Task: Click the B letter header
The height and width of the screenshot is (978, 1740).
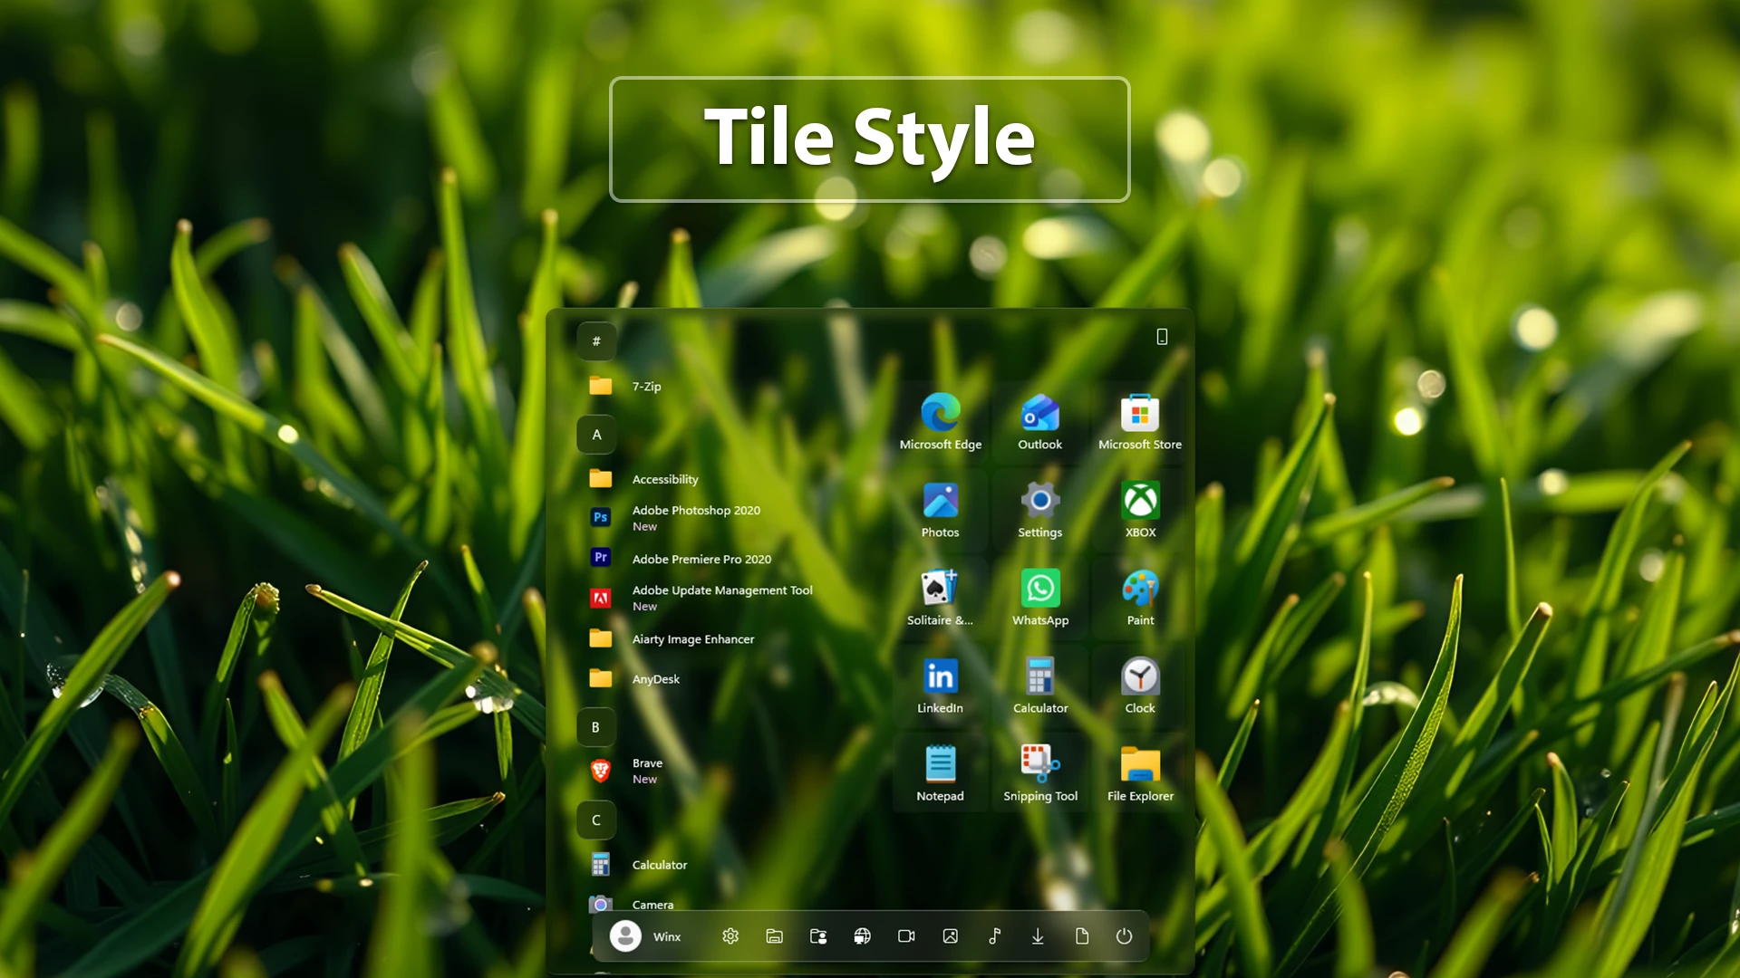Action: (596, 727)
